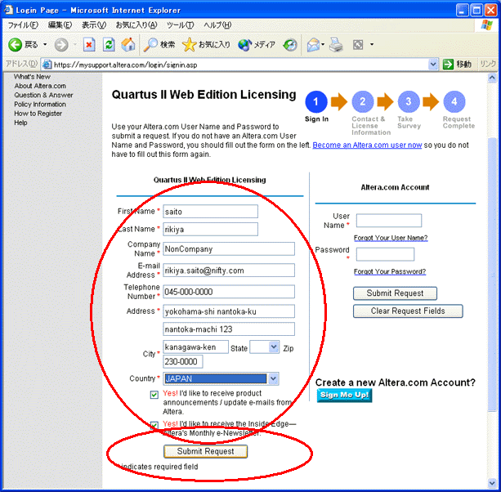Click Forgot Your Password link
Viewport: 501px width, 492px height.
click(x=390, y=271)
